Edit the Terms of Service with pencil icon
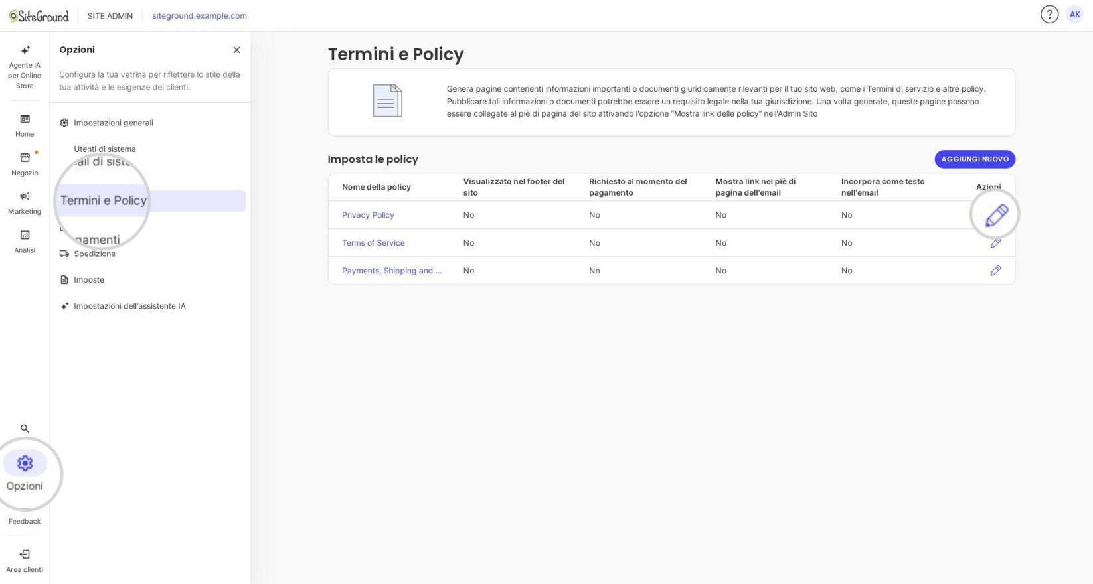Viewport: 1093px width, 584px height. 995,244
